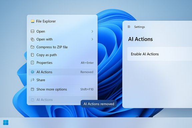Click the Copy as path icon
Image resolution: width=192 pixels, height=128 pixels.
pyautogui.click(x=32, y=55)
